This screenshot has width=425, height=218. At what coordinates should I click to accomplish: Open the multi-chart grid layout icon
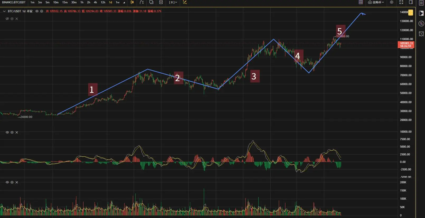[x=361, y=2]
